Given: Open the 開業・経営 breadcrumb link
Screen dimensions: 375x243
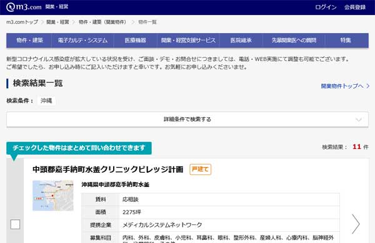Looking at the screenshot, I should point(57,22).
